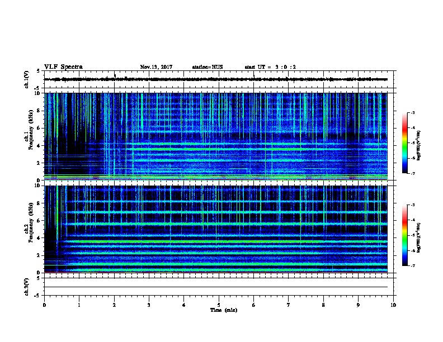Click the "-3" tick on the ch.1 colorbar
The image size is (443, 342).
point(412,112)
